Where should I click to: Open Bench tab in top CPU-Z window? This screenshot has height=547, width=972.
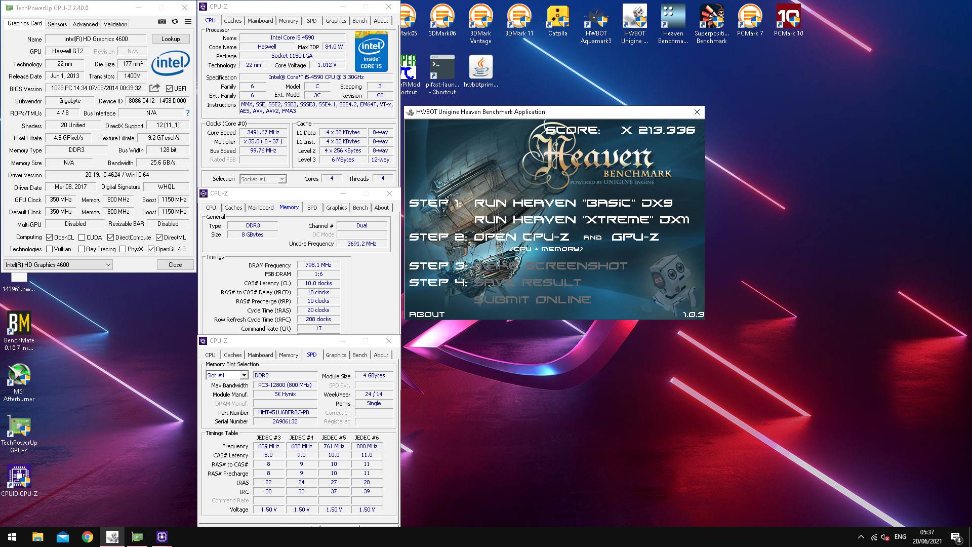pyautogui.click(x=360, y=21)
